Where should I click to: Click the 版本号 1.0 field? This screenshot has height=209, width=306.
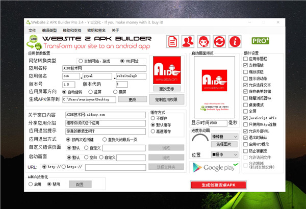tap(69, 84)
